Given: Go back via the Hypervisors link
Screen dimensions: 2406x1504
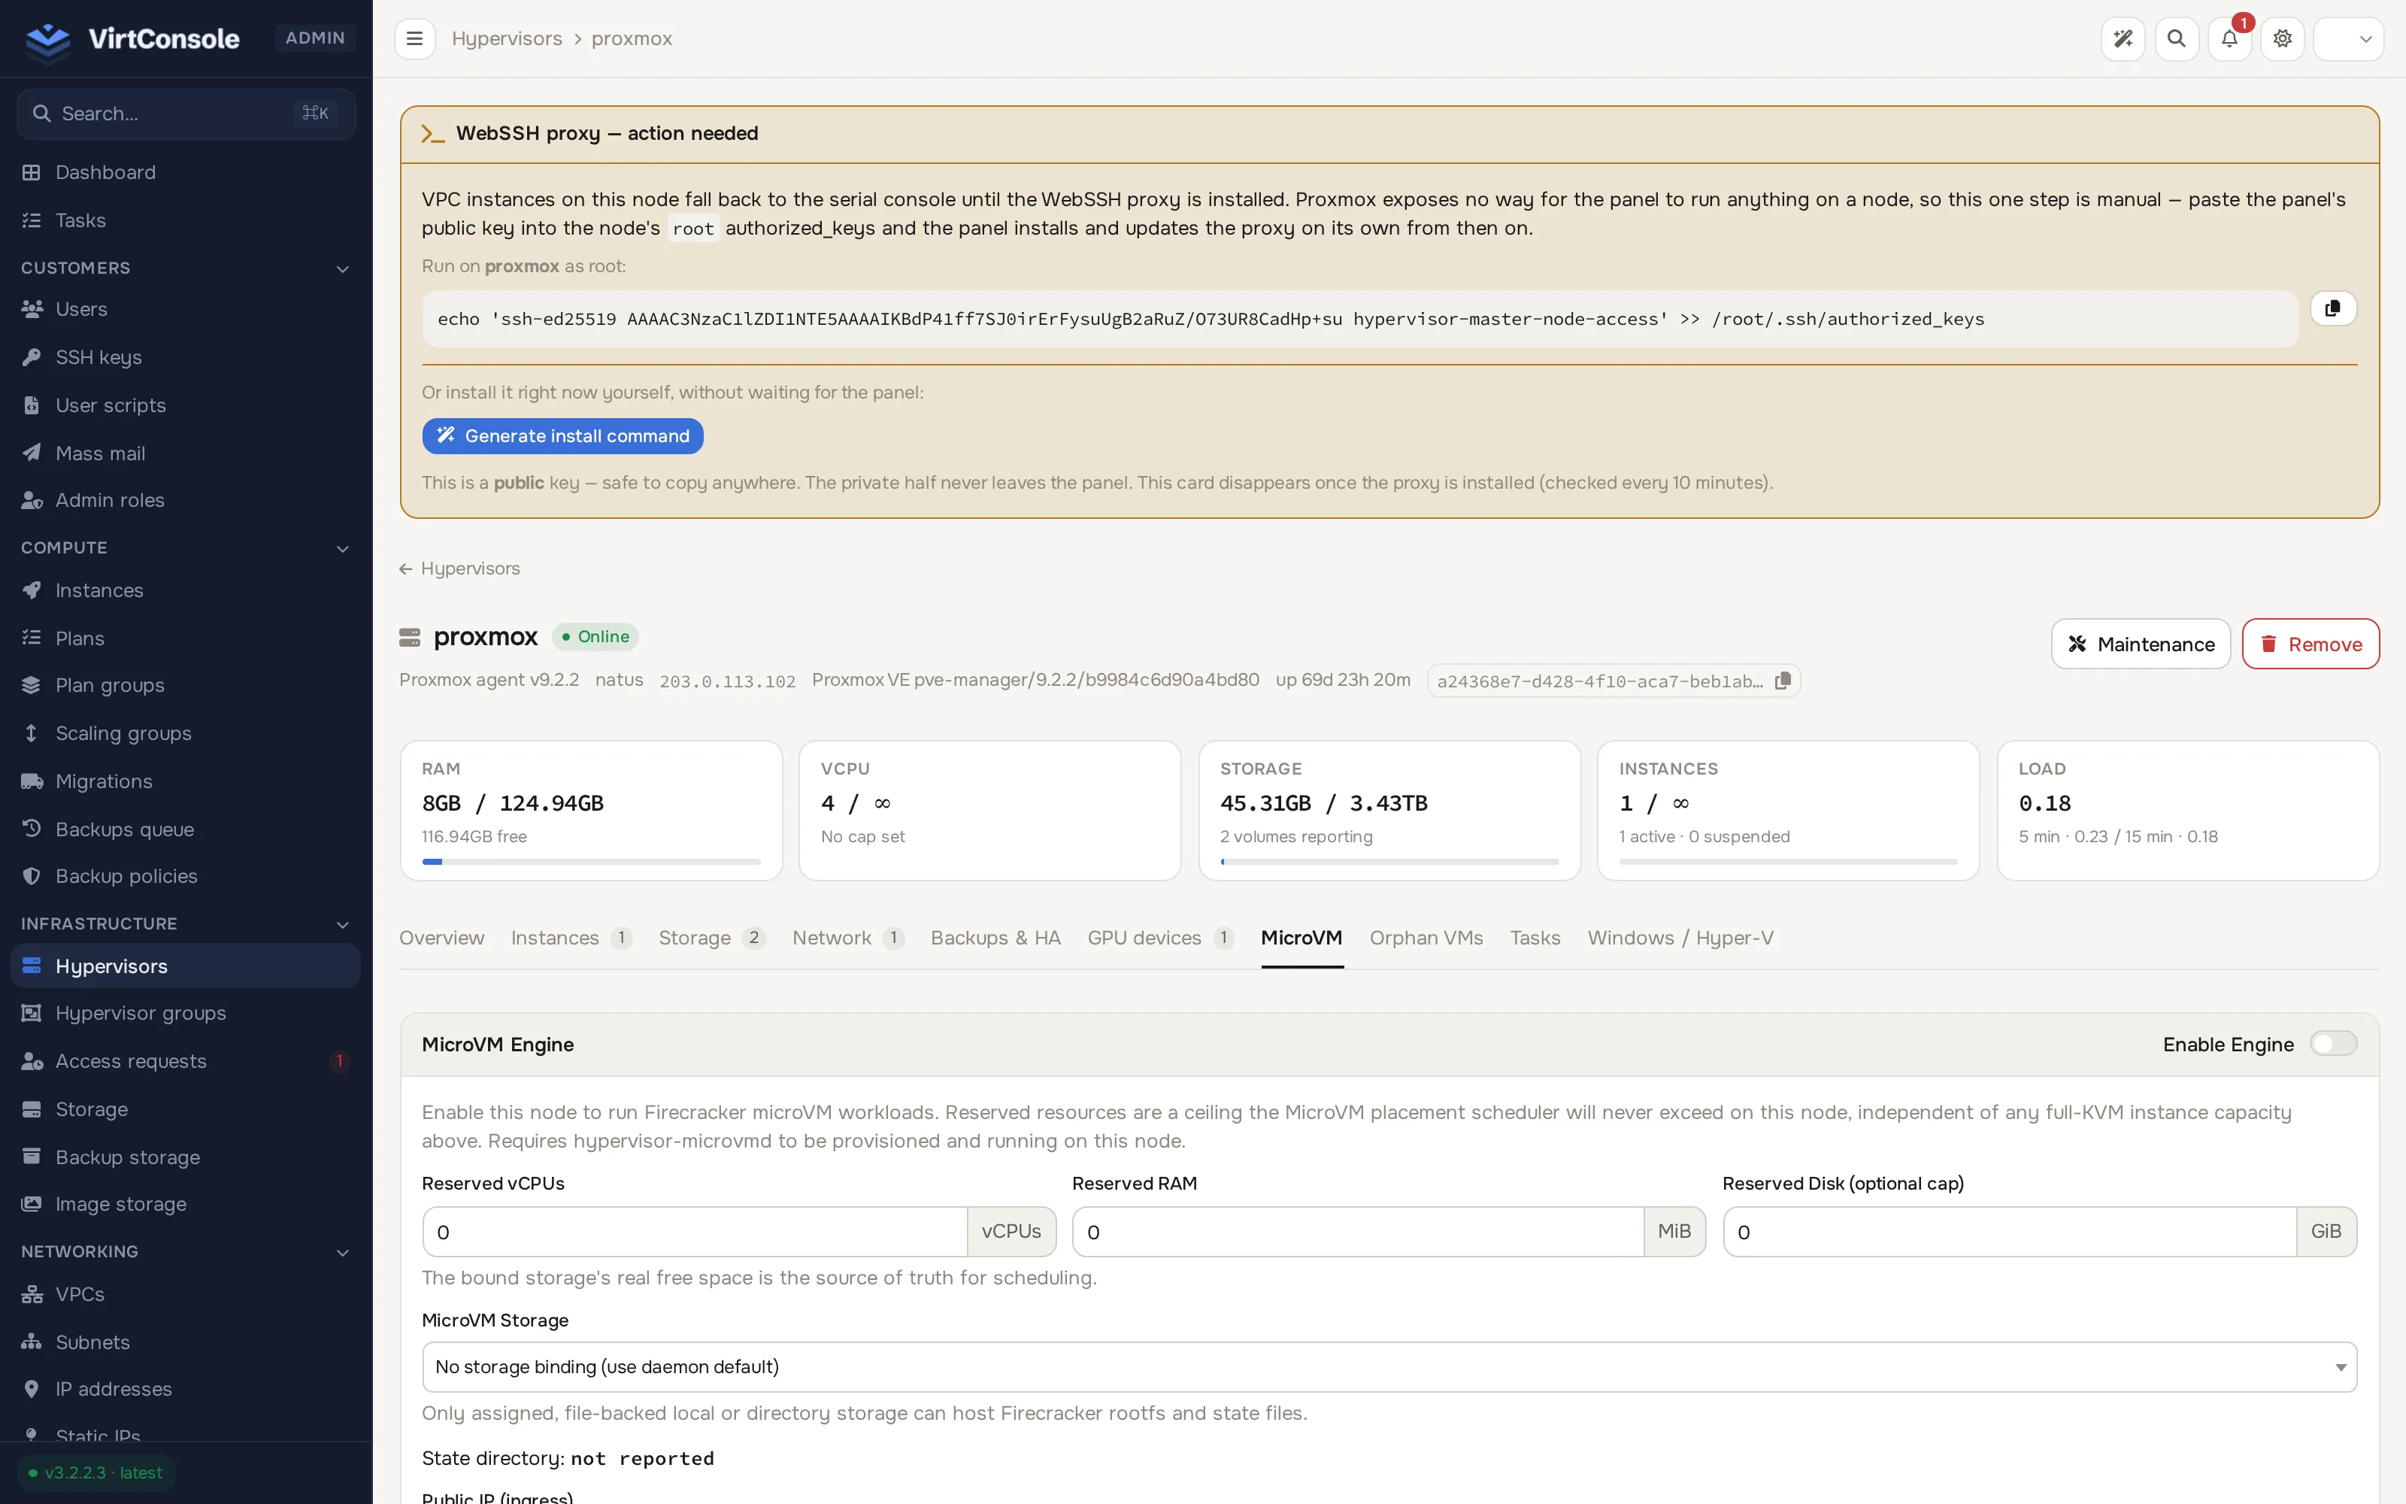Looking at the screenshot, I should tap(459, 568).
